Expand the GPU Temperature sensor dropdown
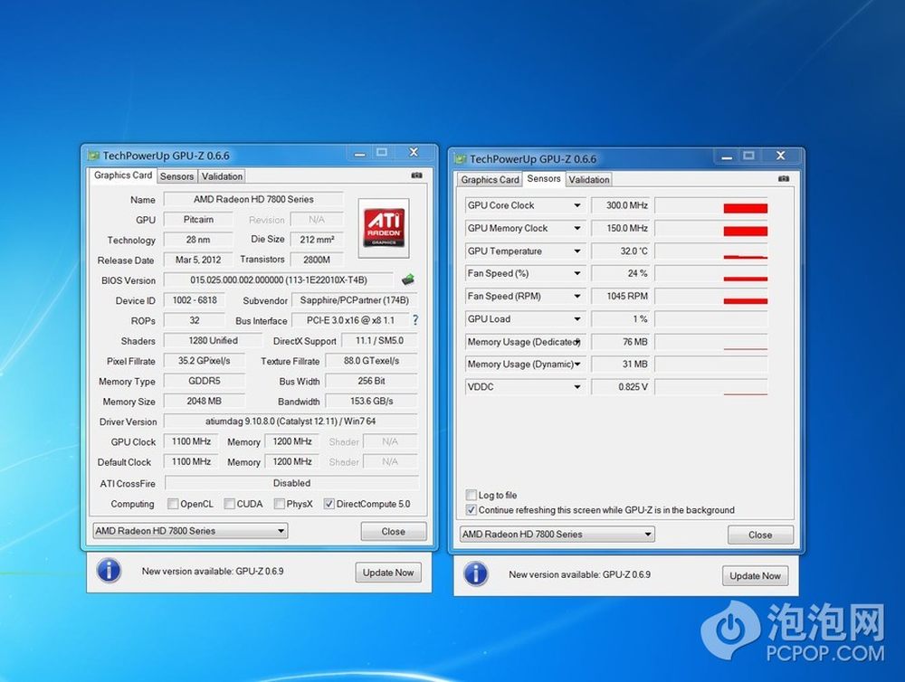 pyautogui.click(x=576, y=251)
